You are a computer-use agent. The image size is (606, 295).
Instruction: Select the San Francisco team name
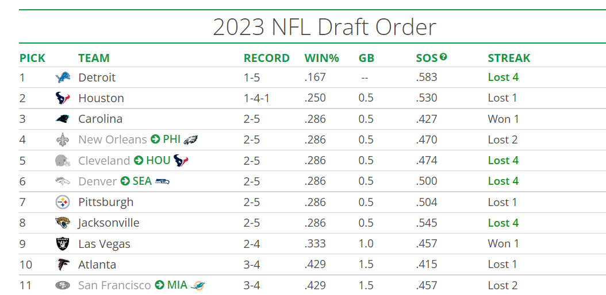coord(114,285)
